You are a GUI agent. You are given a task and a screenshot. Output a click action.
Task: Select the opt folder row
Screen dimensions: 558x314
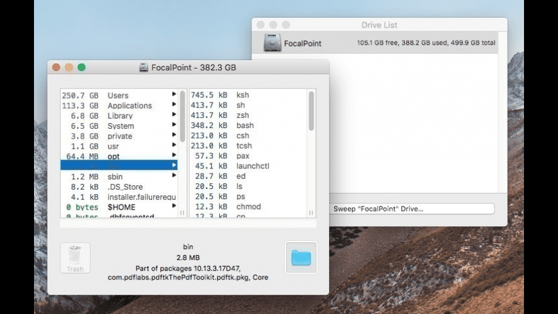click(119, 156)
